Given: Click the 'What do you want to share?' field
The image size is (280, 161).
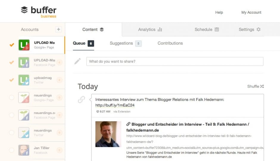Looking at the screenshot, I should [175, 61].
